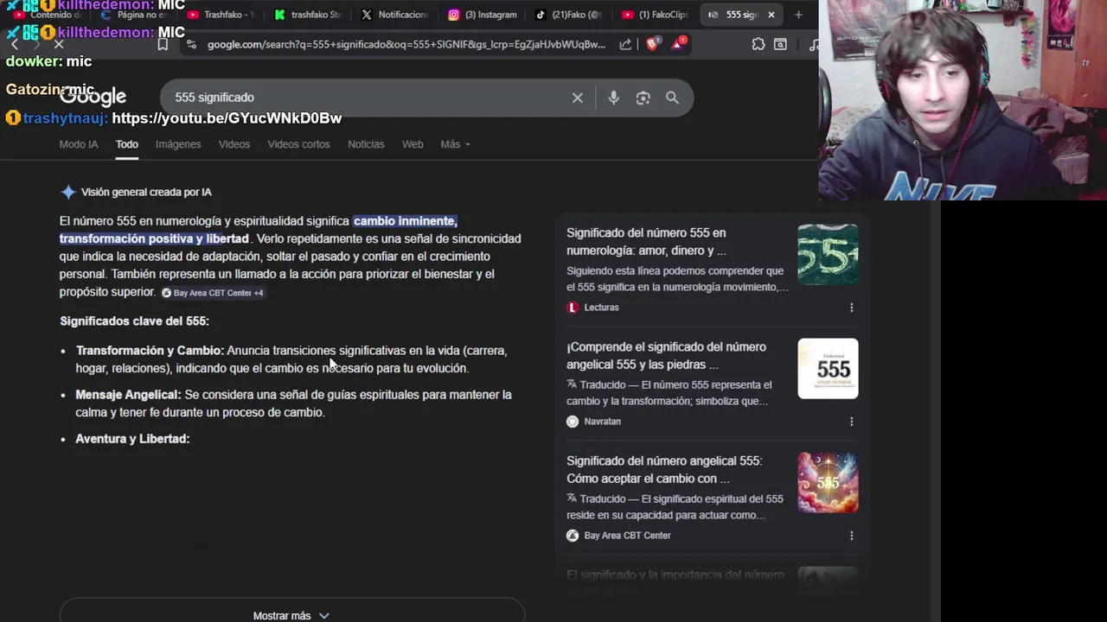Select the Videos cortos search tab

(298, 144)
